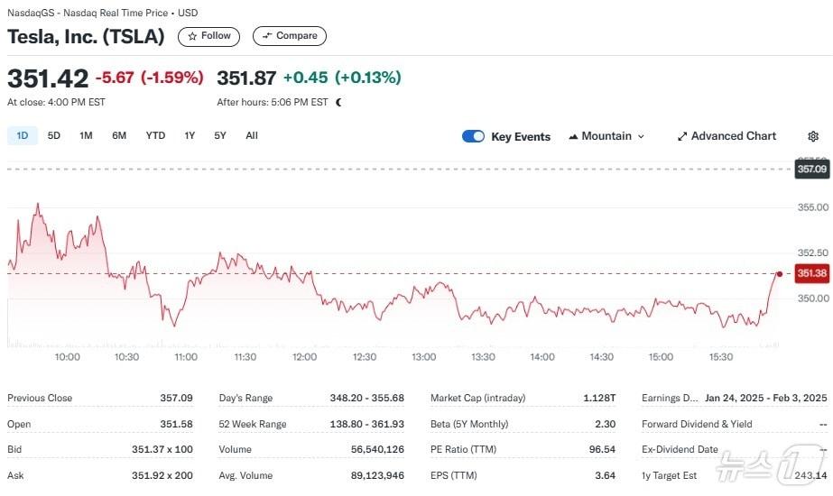Select the 1D time range tab
This screenshot has width=833, height=496.
point(23,135)
